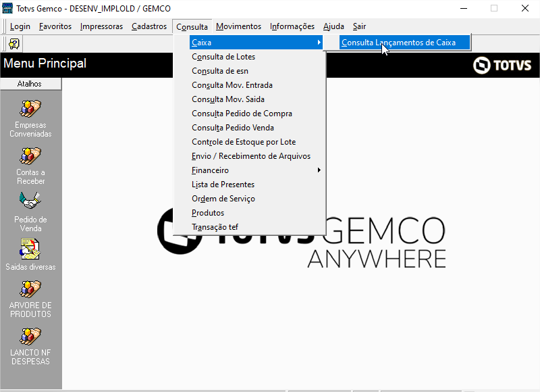
Task: Click the help question mark toolbar icon
Action: click(x=14, y=44)
